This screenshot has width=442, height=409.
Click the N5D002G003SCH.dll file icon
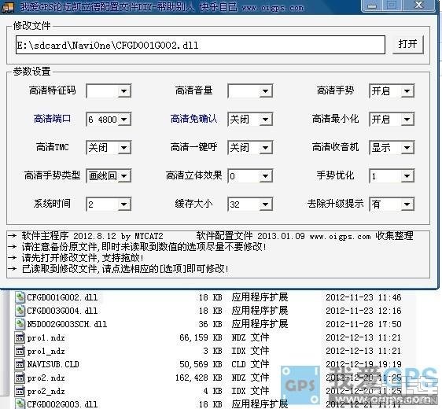coord(20,324)
